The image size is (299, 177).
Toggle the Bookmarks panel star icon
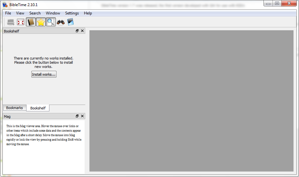41,22
